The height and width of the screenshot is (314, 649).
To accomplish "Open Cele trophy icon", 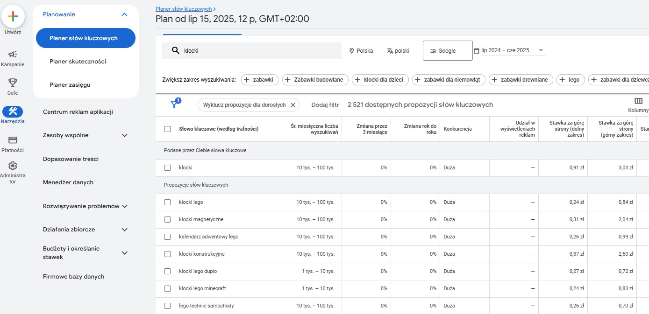I will [x=13, y=83].
